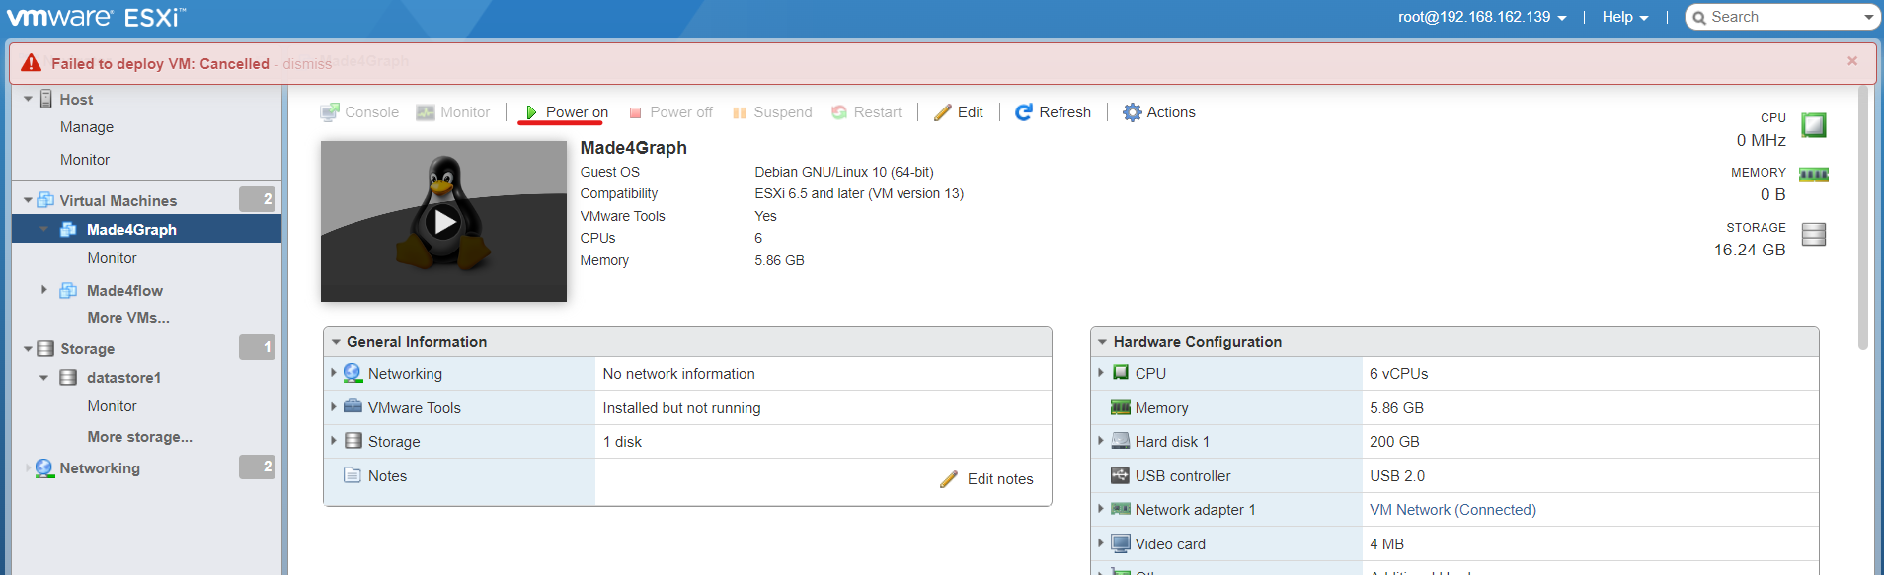Screen dimensions: 1884x575
Task: Click dismiss on the error notification
Action: (x=307, y=64)
